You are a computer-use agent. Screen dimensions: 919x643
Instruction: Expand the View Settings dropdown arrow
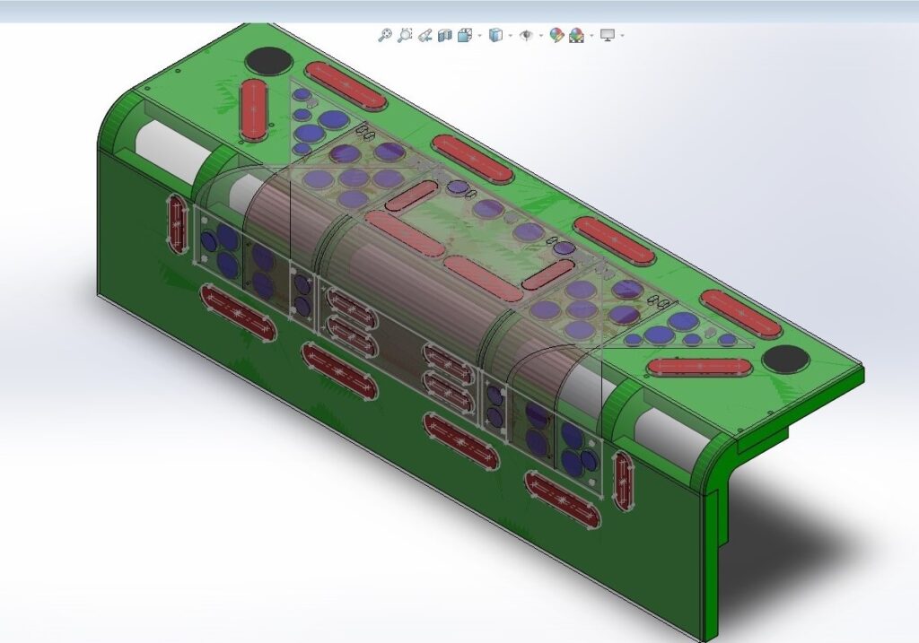622,36
